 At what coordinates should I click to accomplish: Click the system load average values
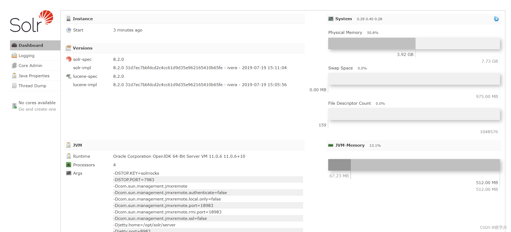369,19
